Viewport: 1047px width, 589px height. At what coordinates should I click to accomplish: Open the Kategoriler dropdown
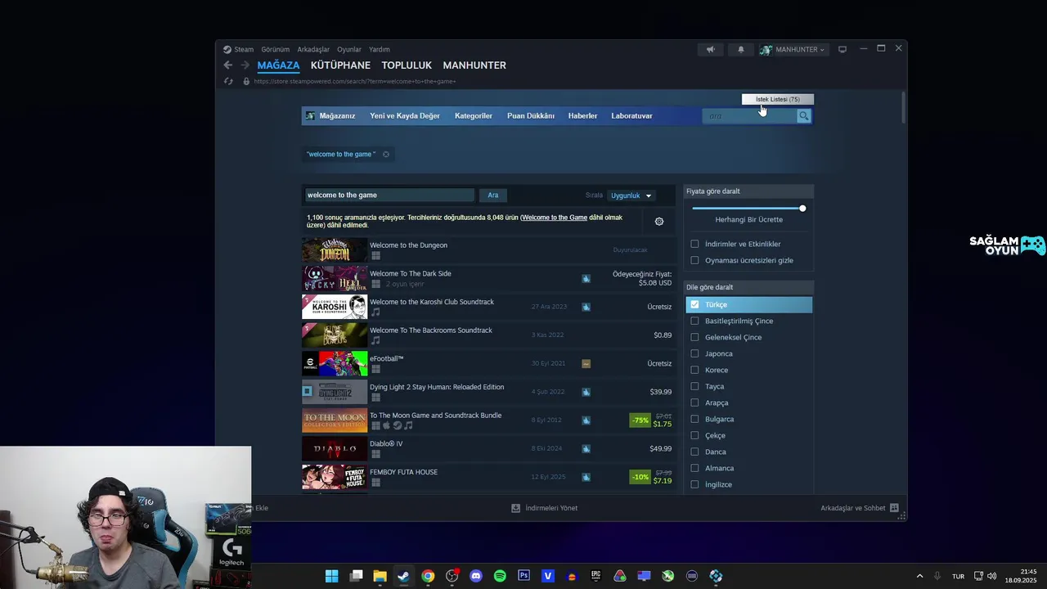pyautogui.click(x=474, y=116)
